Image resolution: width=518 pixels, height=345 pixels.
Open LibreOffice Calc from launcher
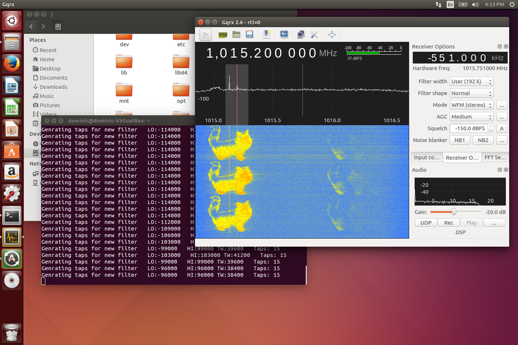pyautogui.click(x=12, y=107)
